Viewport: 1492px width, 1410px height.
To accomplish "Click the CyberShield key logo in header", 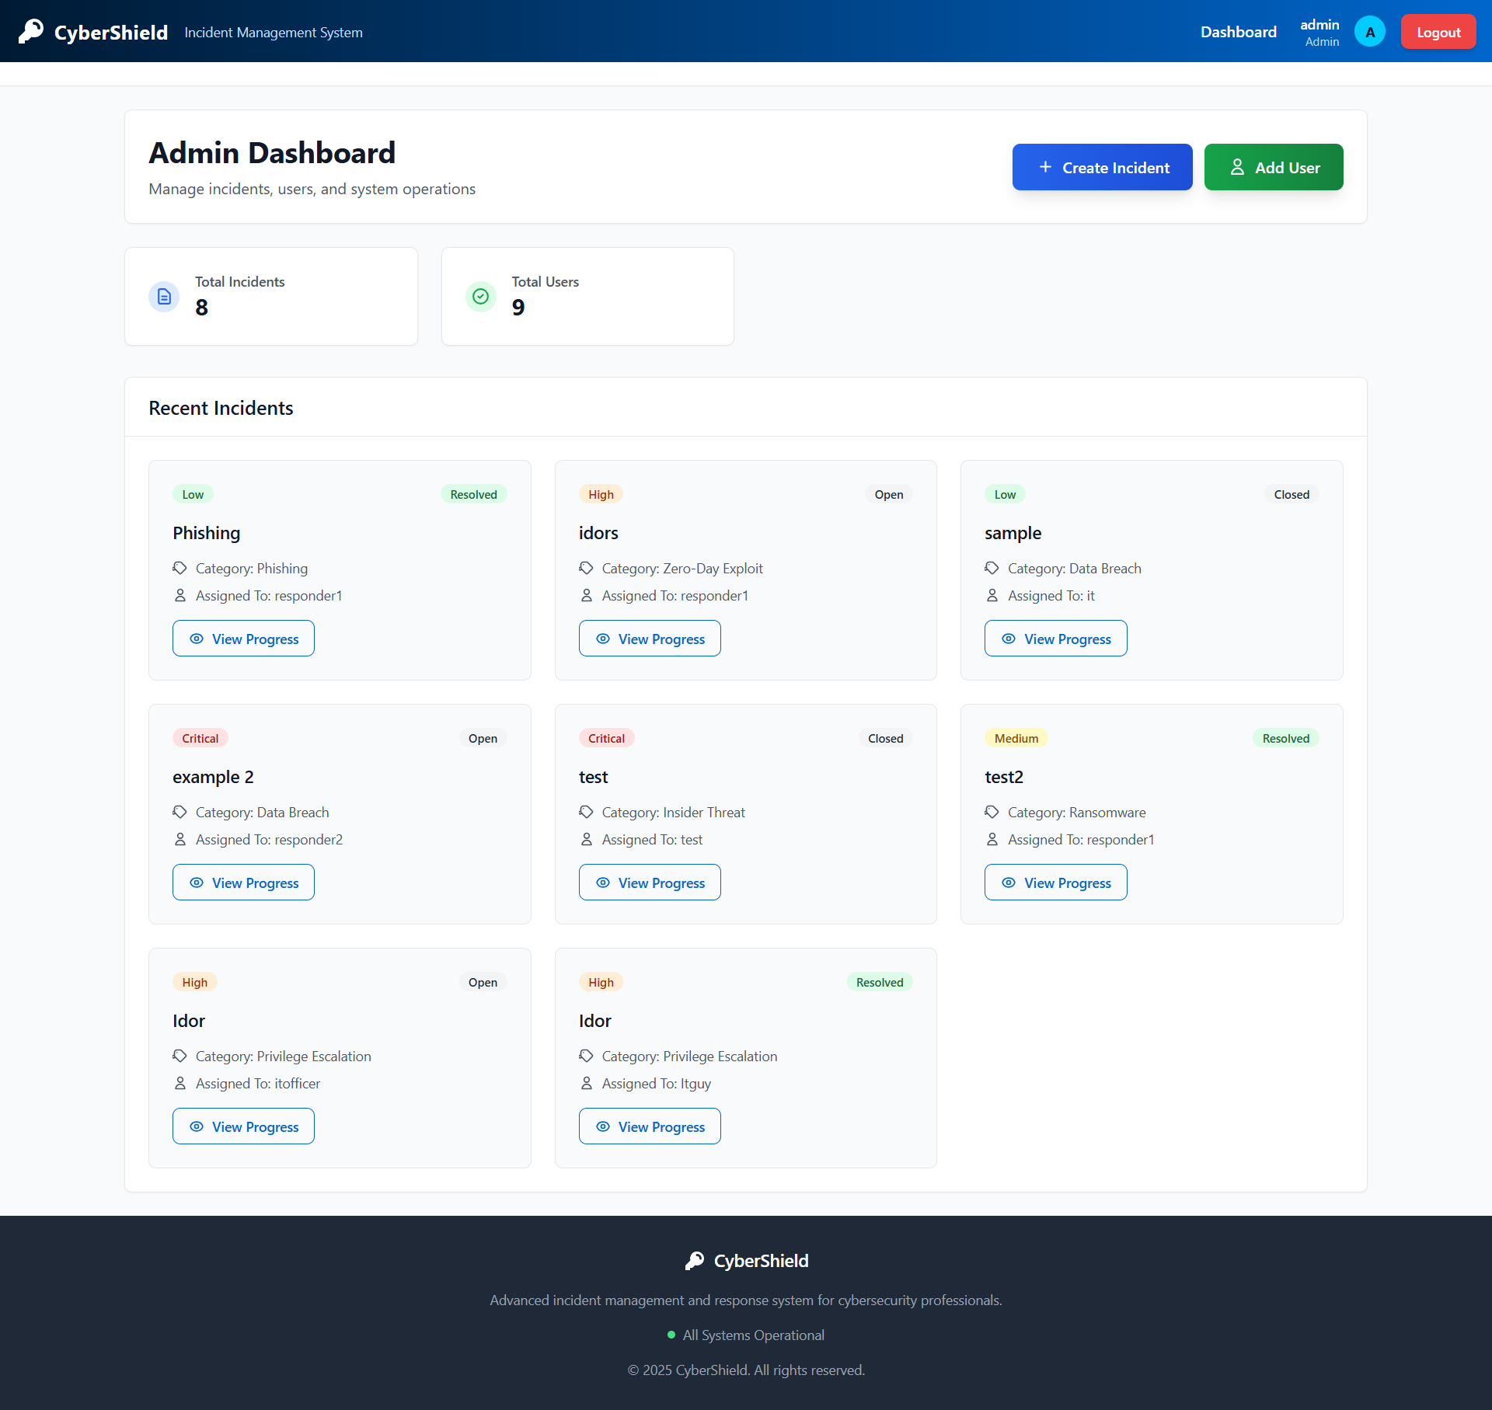I will [31, 32].
